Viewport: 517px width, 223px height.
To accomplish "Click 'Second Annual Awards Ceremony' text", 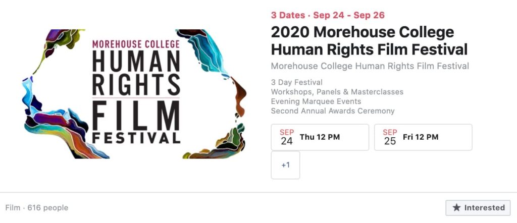I will pyautogui.click(x=333, y=111).
